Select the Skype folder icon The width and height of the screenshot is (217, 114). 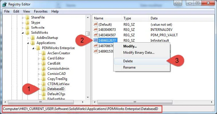coord(27,23)
